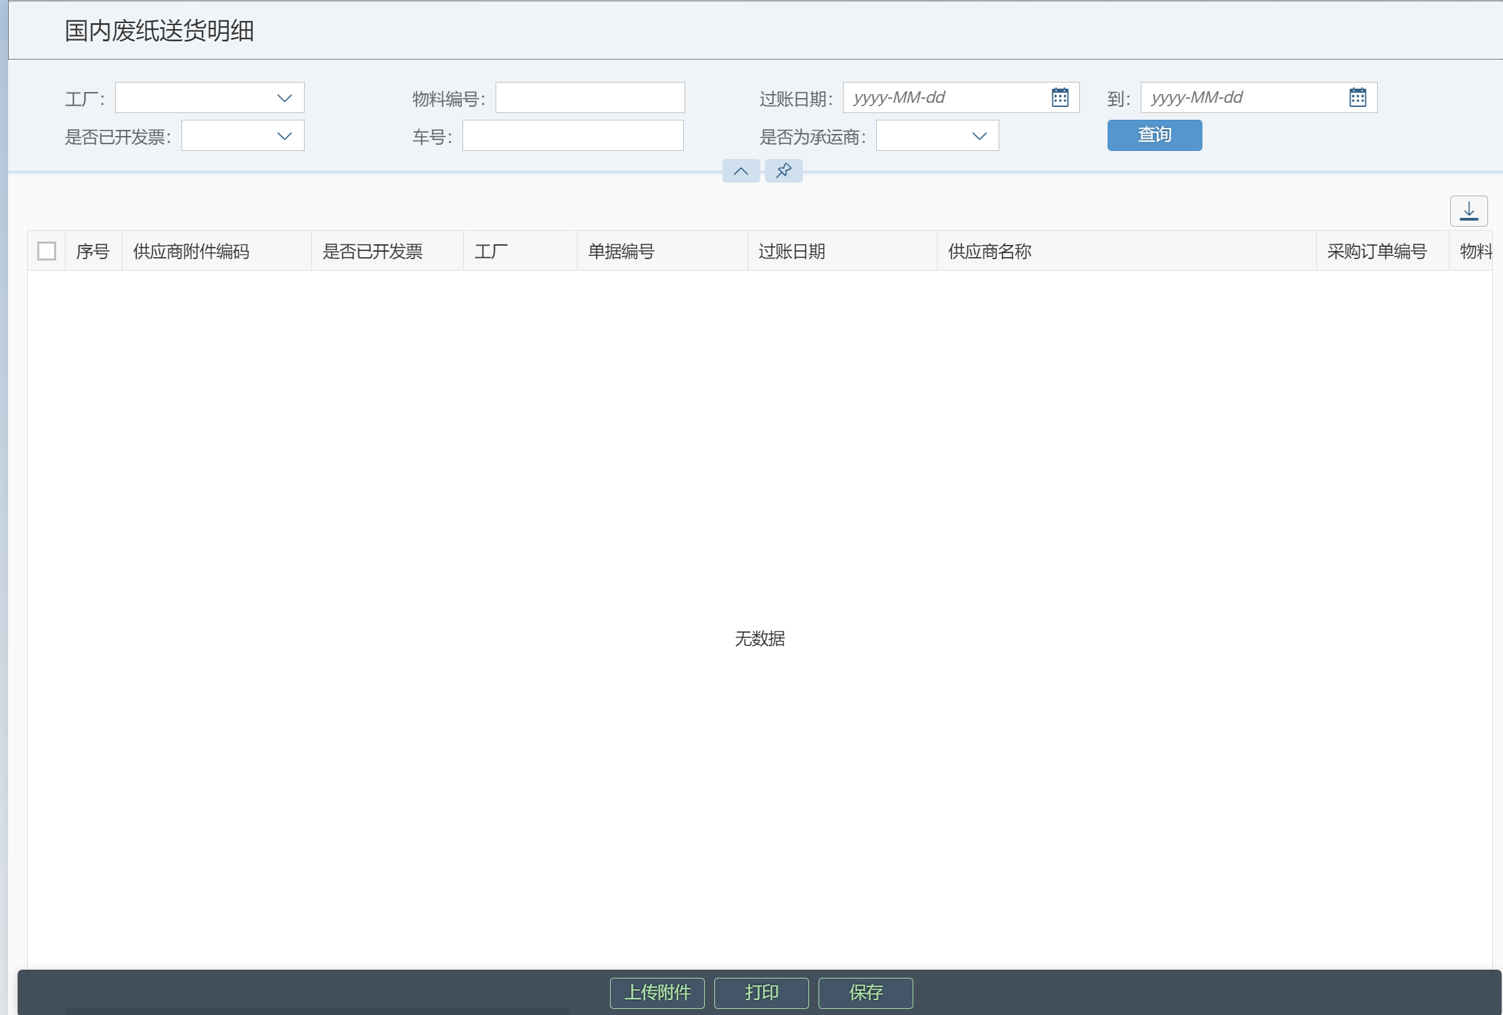Collapse the filter bar with the up chevron

point(741,171)
